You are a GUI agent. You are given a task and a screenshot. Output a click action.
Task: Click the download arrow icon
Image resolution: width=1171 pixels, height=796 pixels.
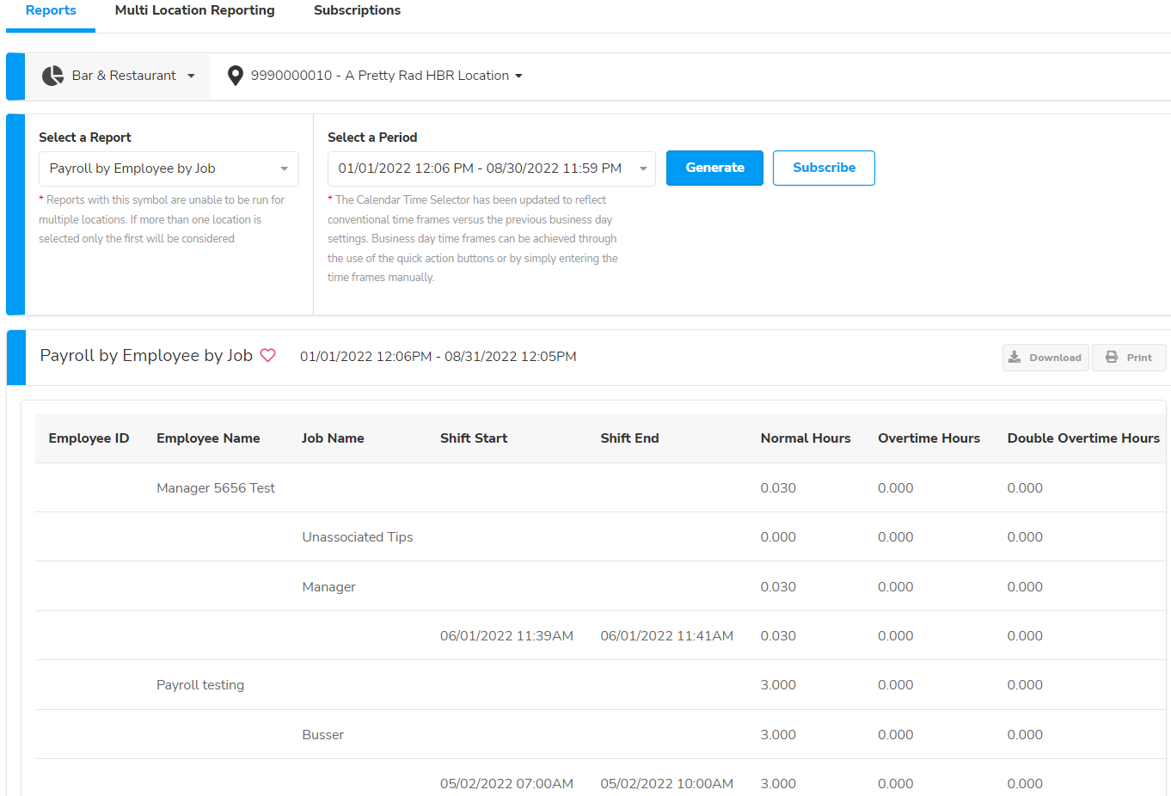click(x=1015, y=358)
